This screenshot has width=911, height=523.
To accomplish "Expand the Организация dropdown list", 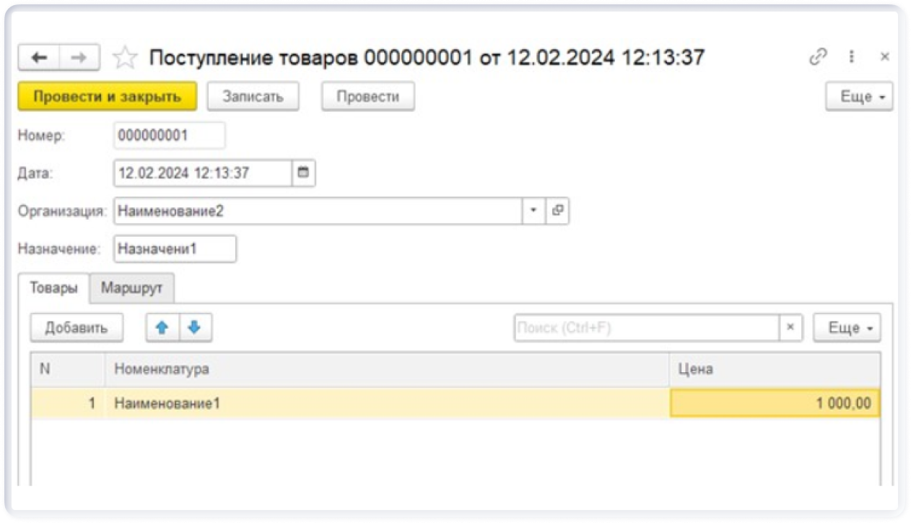I will tap(533, 211).
